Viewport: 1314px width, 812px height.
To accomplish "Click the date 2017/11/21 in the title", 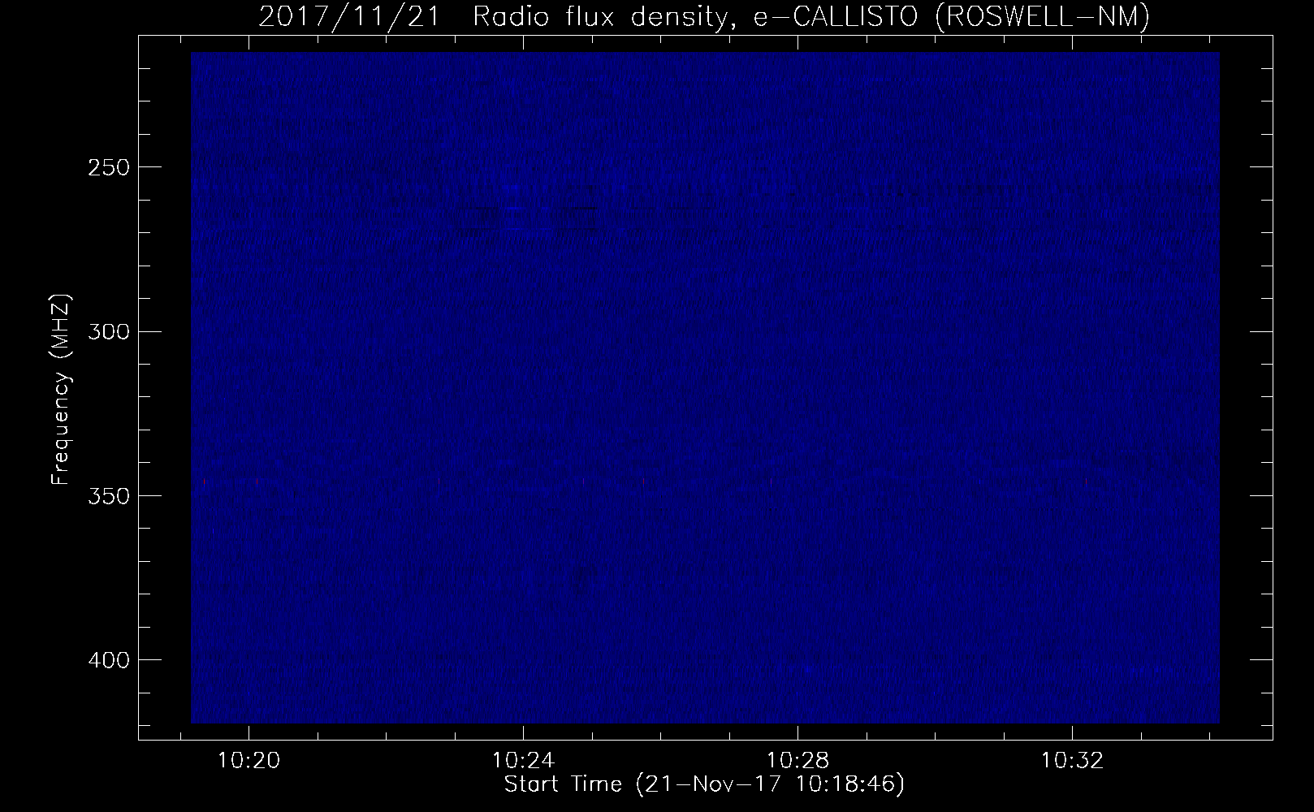I will tap(351, 16).
